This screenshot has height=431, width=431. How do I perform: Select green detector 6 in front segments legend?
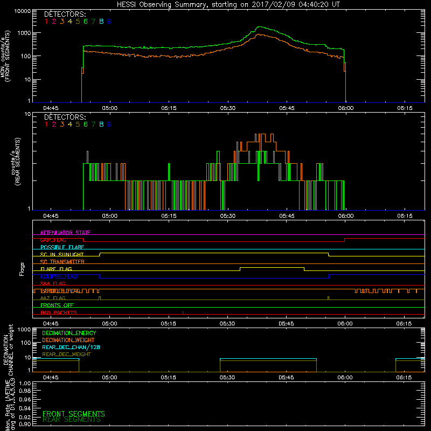(x=86, y=21)
